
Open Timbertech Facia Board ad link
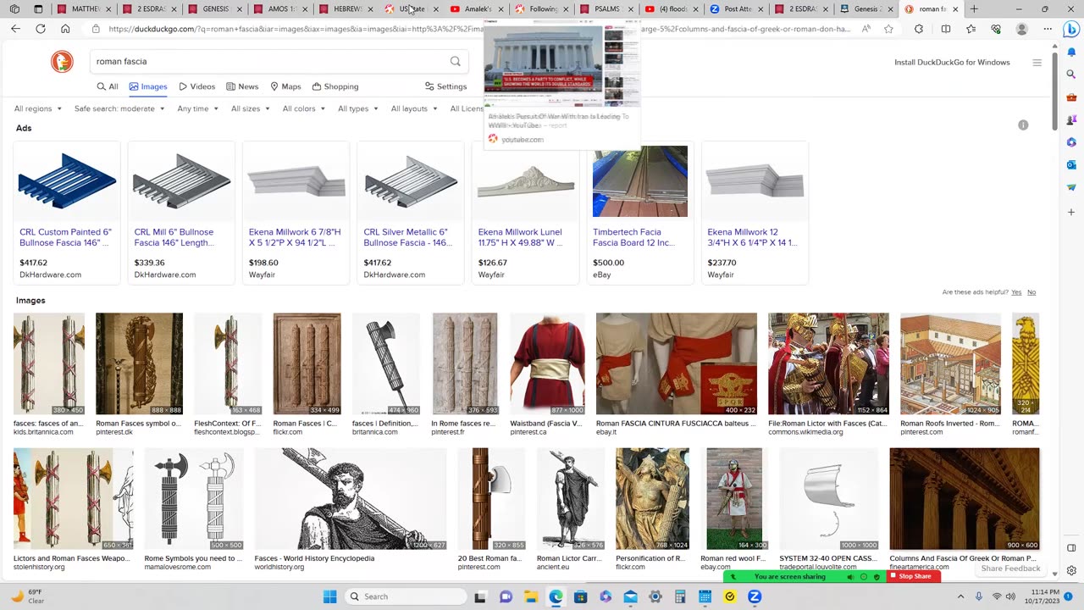pyautogui.click(x=633, y=237)
